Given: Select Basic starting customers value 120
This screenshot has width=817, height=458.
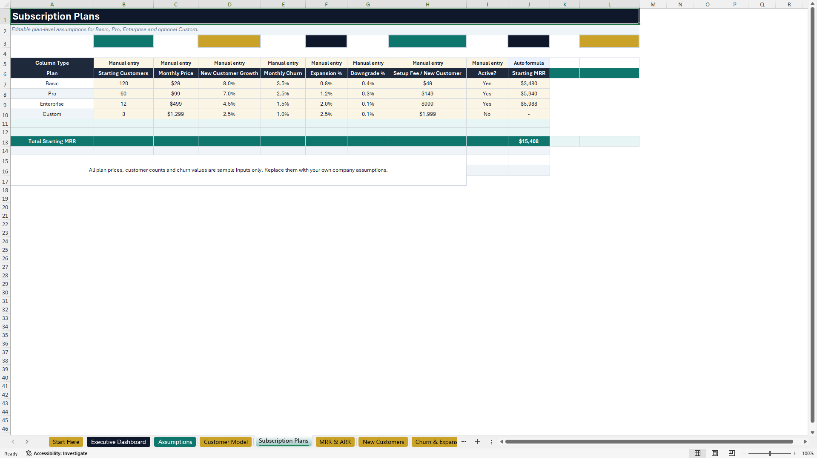Looking at the screenshot, I should coord(123,84).
